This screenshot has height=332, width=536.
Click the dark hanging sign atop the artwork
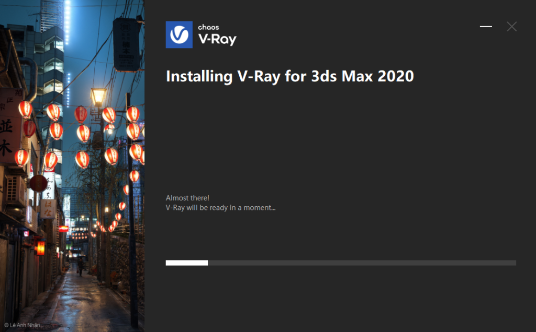(126, 44)
